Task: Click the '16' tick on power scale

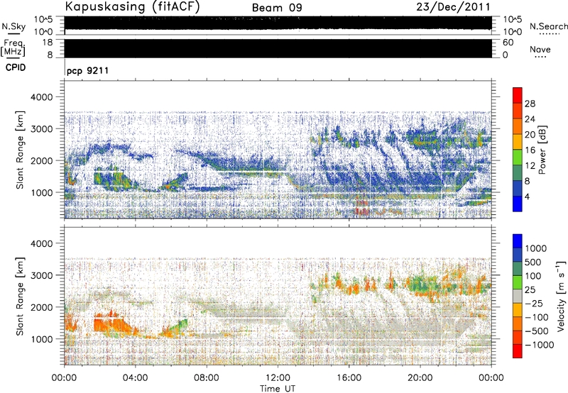Action: 530,150
